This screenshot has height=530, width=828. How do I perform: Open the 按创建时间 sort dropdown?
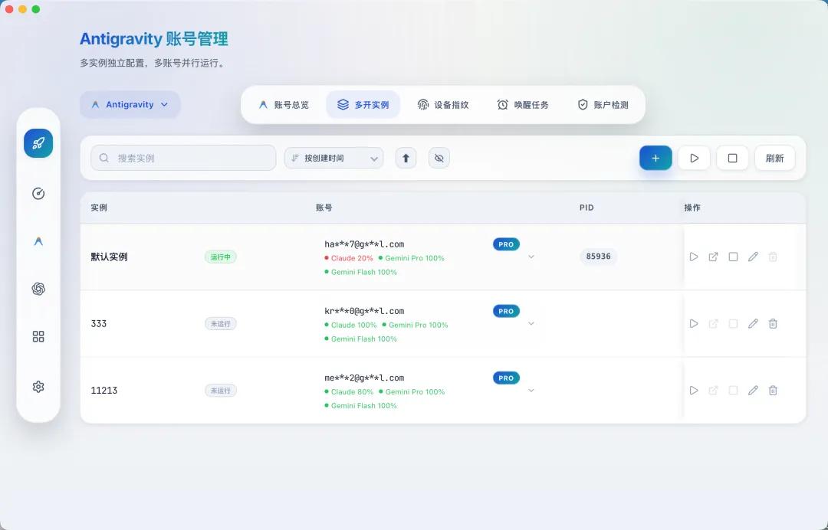pos(333,158)
